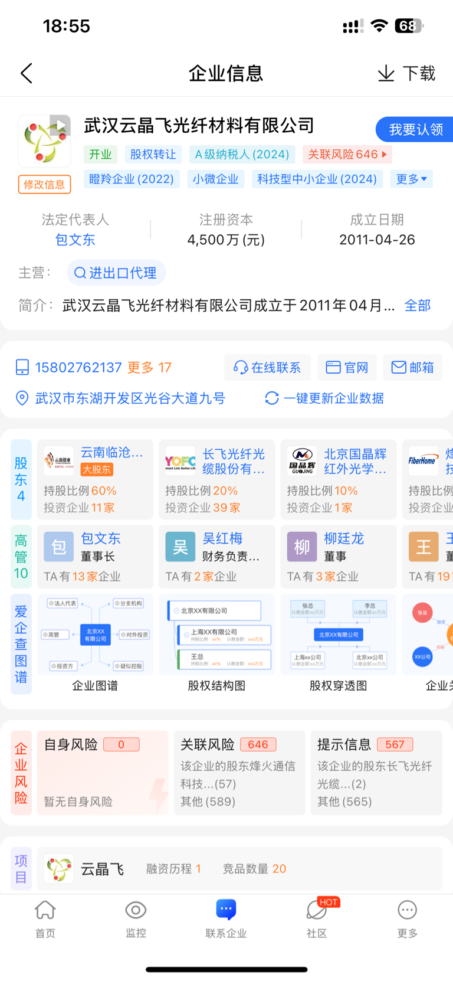
Task: Tap the refresh icon beside 一键更新企业数据
Action: point(271,398)
